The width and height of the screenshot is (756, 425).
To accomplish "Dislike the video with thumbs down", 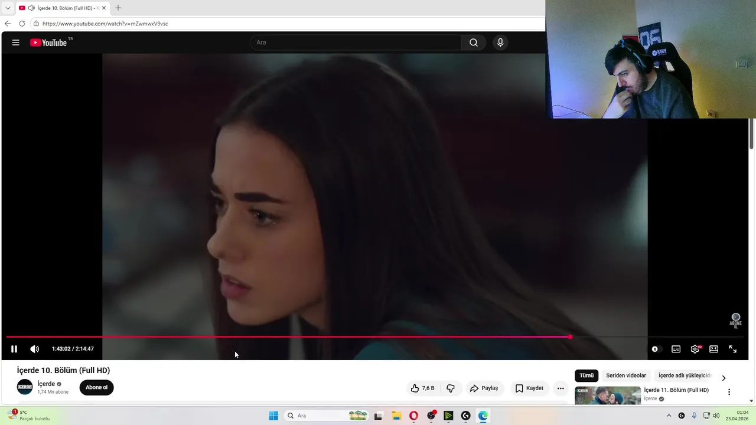I will [x=451, y=388].
